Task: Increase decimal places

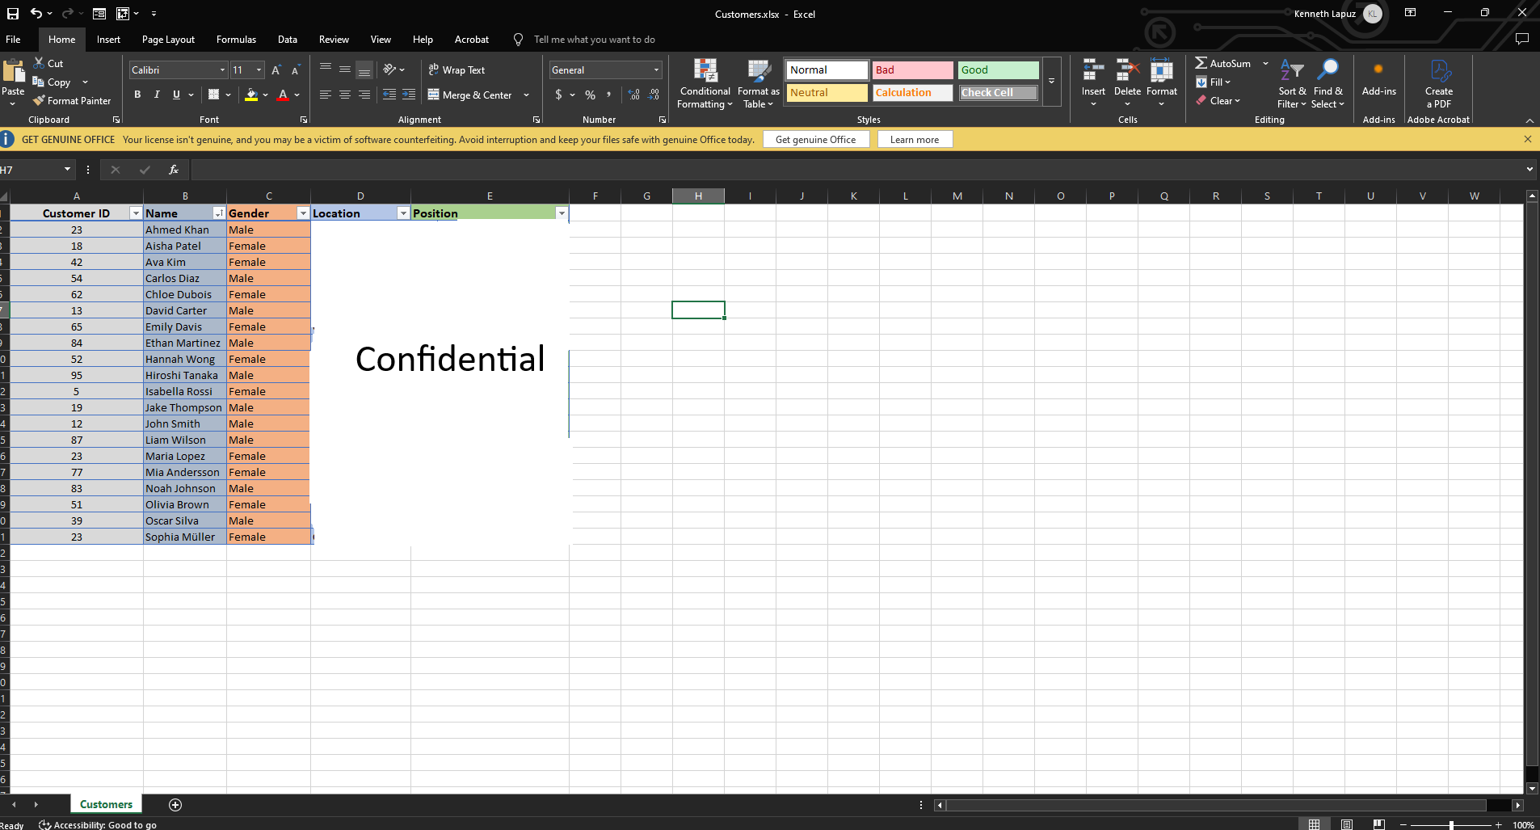Action: [x=634, y=95]
